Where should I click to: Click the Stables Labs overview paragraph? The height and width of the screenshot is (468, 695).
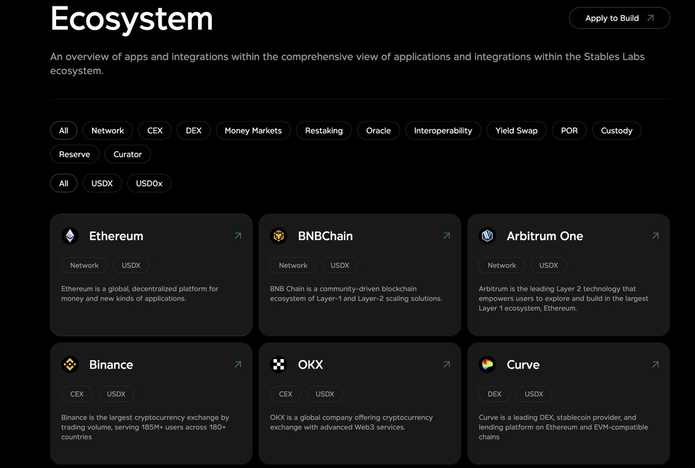[348, 64]
